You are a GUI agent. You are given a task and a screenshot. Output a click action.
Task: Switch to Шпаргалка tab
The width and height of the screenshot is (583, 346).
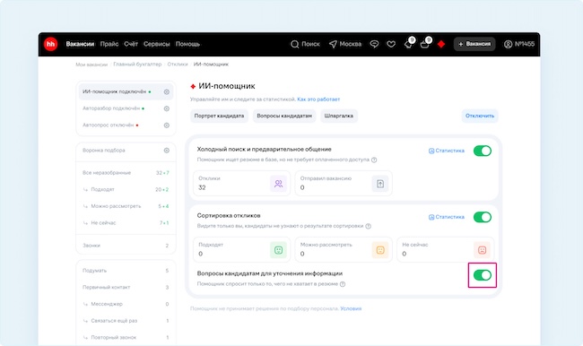pyautogui.click(x=339, y=116)
